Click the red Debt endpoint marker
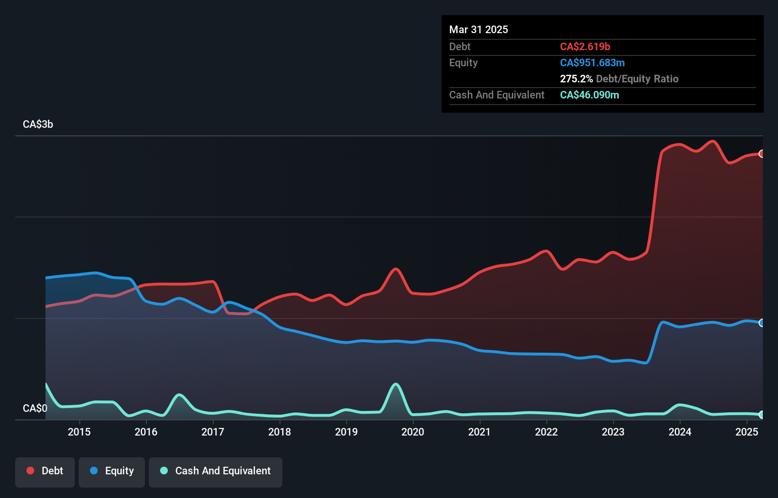The width and height of the screenshot is (778, 498). coord(762,153)
